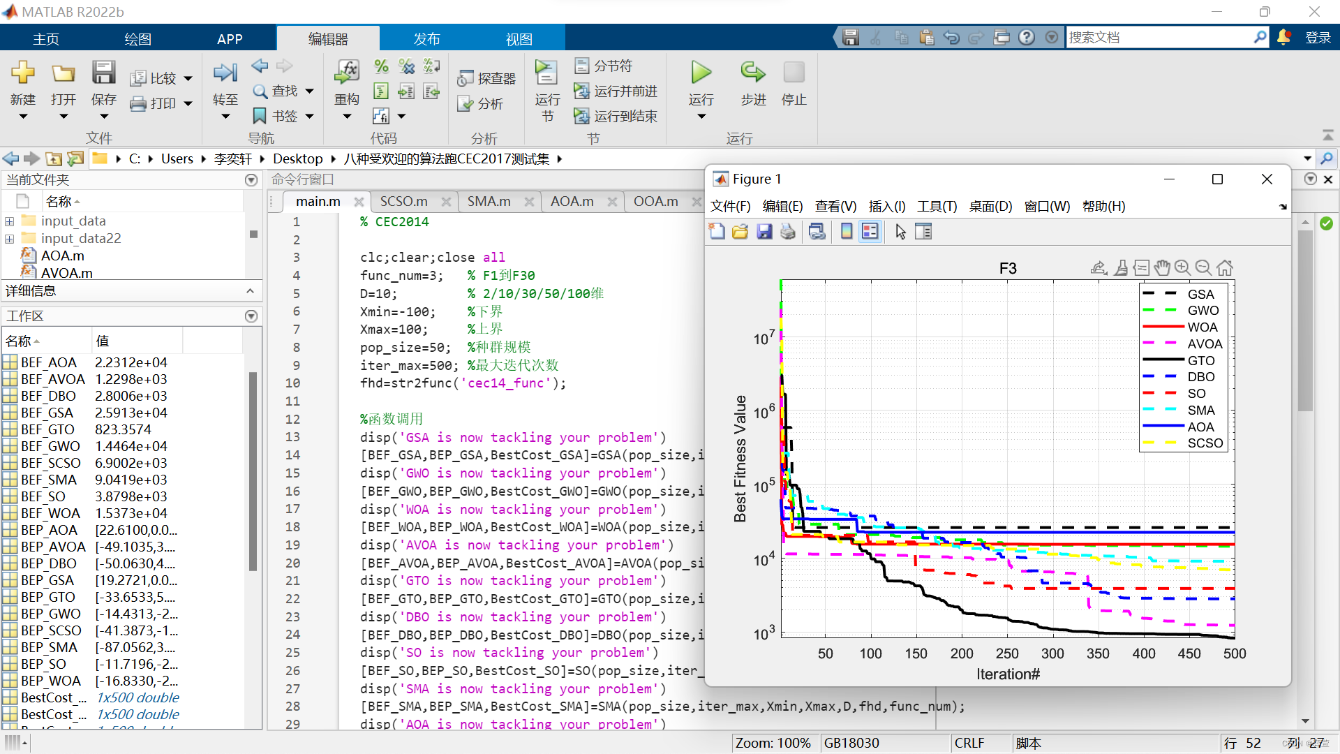Image resolution: width=1340 pixels, height=754 pixels.
Task: Switch to the 发布 ribbon tab
Action: 426,39
